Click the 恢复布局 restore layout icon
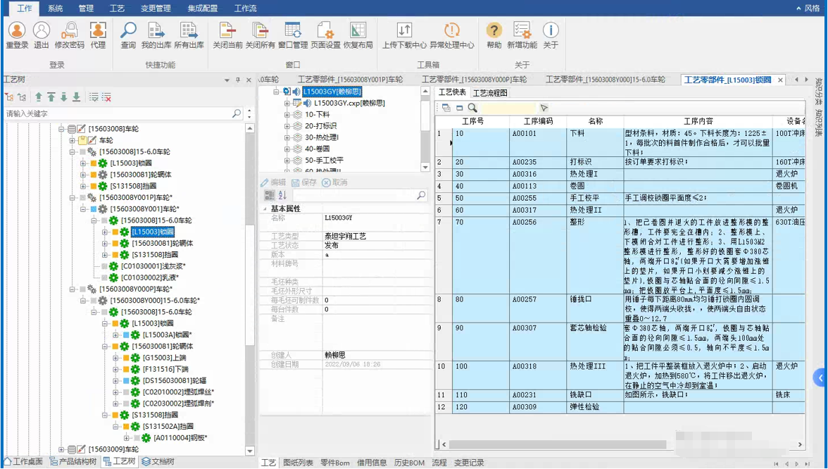Screen dimensions: 828x469 [358, 31]
